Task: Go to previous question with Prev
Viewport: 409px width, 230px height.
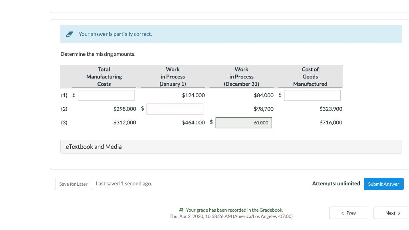Action: [348, 213]
